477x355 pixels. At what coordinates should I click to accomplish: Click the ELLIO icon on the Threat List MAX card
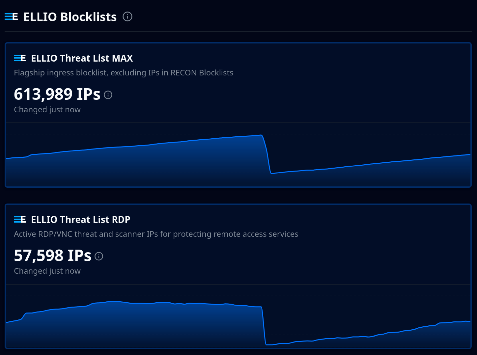tap(20, 58)
